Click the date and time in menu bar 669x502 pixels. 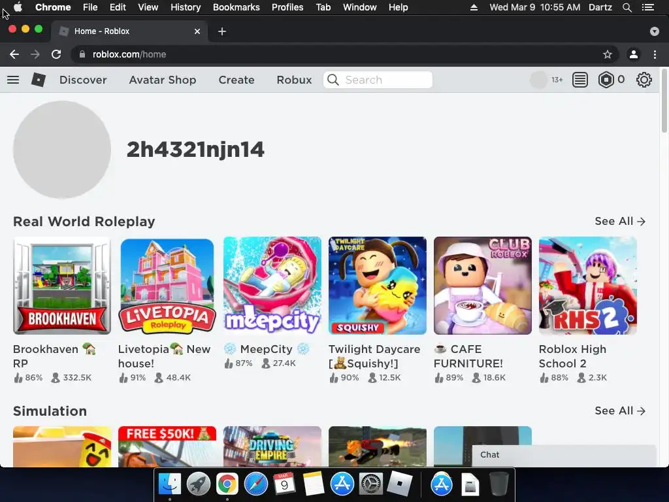pos(534,7)
